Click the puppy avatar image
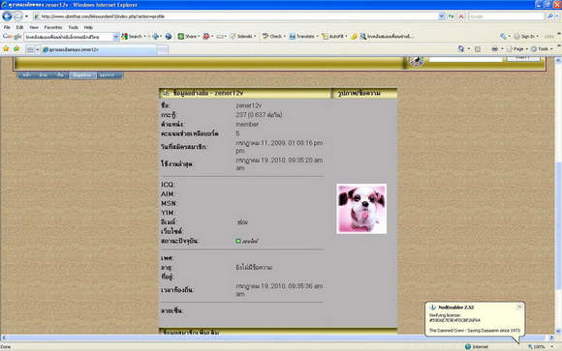Image resolution: width=562 pixels, height=351 pixels. 361,209
